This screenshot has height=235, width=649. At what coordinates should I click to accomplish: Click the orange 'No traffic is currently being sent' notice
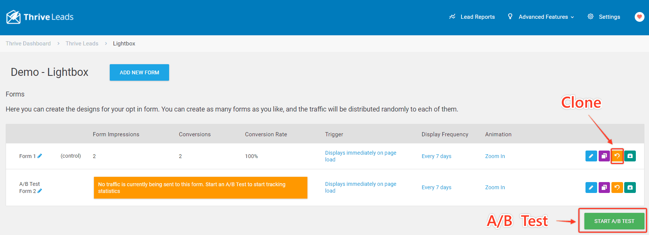pyautogui.click(x=201, y=188)
